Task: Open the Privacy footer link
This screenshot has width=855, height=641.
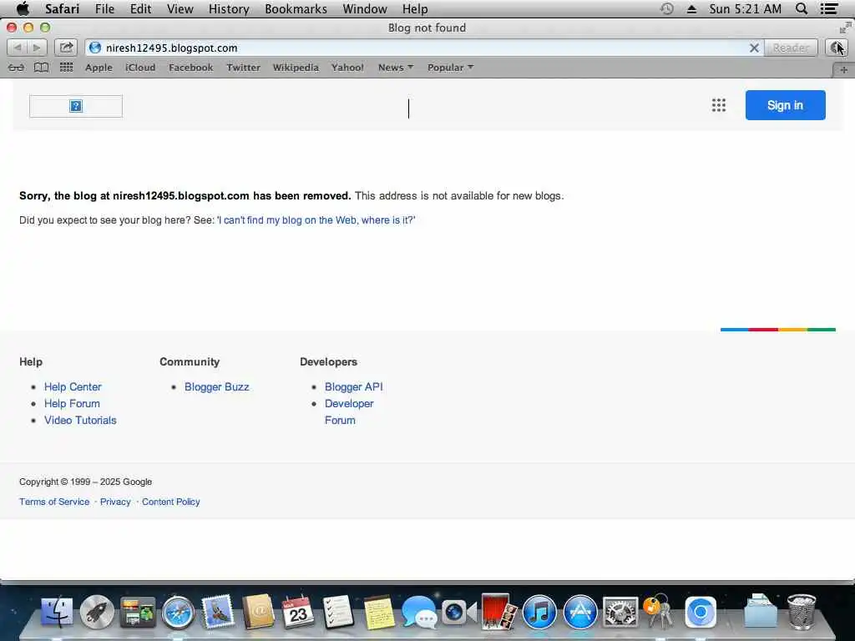Action: pos(115,502)
